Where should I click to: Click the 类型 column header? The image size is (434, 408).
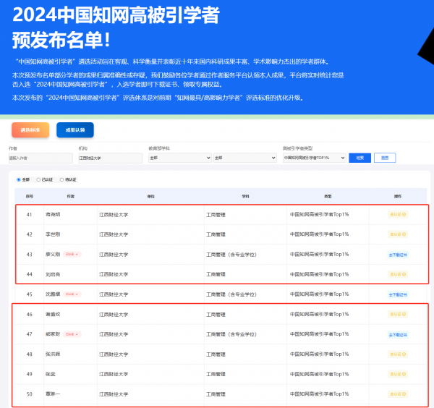click(328, 196)
